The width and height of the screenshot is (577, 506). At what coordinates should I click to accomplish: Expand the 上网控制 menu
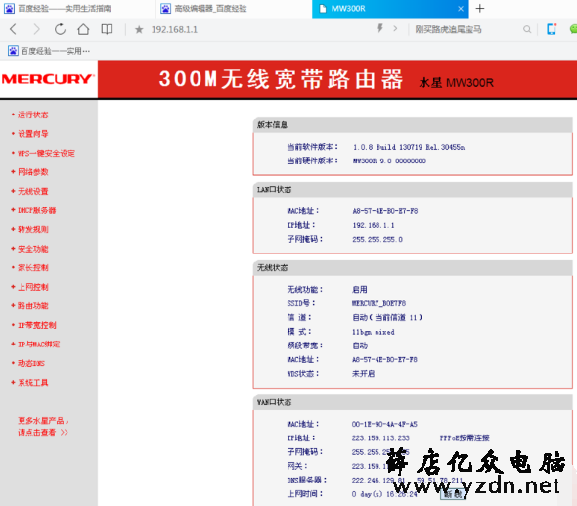[x=32, y=287]
